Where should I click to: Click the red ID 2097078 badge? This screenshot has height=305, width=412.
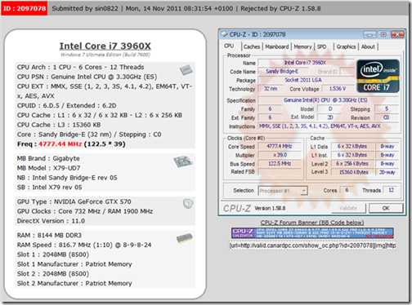(25, 8)
